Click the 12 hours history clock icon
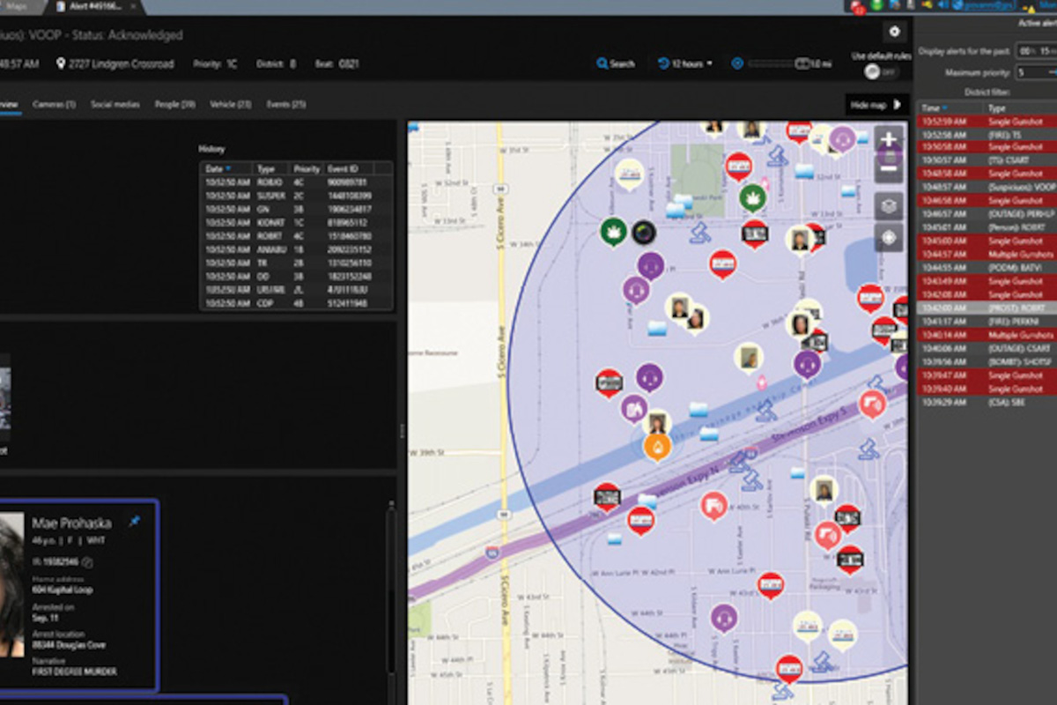The height and width of the screenshot is (705, 1057). (662, 63)
